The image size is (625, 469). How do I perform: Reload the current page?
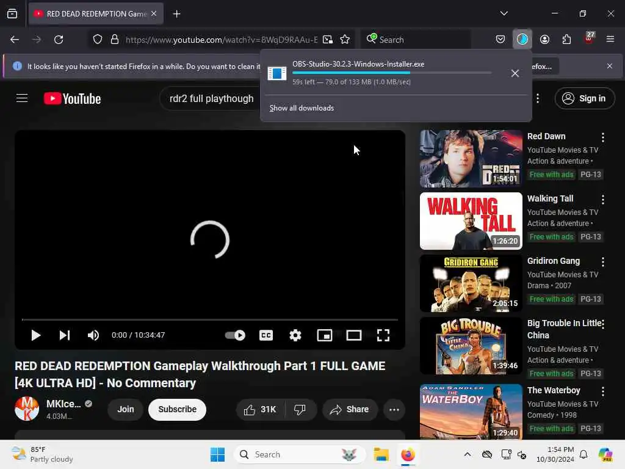coord(59,40)
